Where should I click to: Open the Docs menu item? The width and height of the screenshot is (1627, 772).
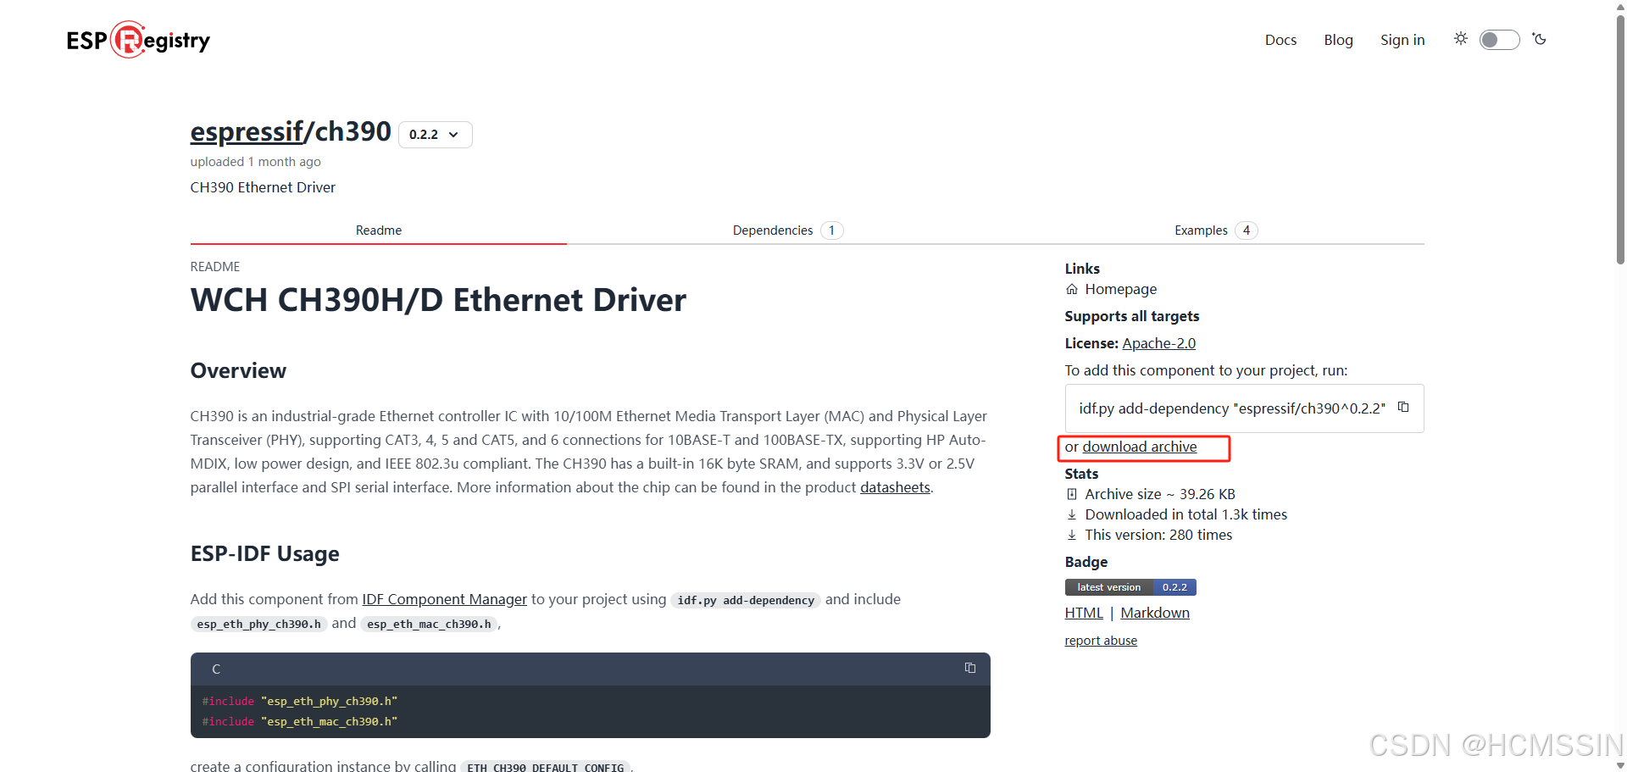(x=1280, y=40)
